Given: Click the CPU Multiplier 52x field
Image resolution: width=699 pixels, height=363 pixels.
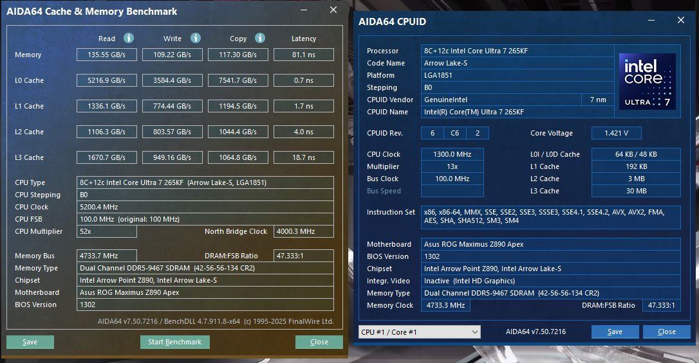Looking at the screenshot, I should (x=107, y=231).
